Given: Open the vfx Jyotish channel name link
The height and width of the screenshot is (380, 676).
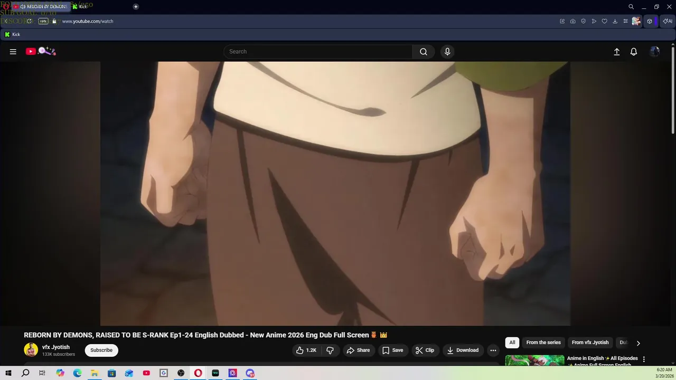Looking at the screenshot, I should (x=56, y=347).
